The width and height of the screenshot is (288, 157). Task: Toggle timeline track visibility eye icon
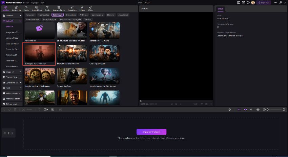8,133
